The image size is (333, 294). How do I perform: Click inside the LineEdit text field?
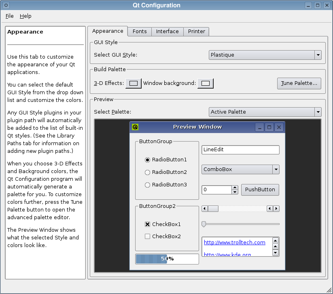(x=240, y=150)
